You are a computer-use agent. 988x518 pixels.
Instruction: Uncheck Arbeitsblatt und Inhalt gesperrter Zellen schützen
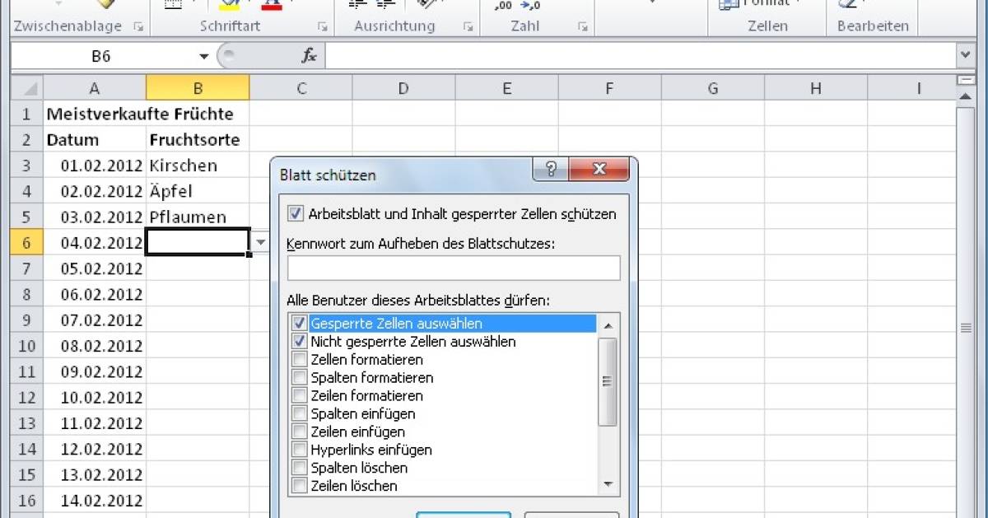(297, 213)
